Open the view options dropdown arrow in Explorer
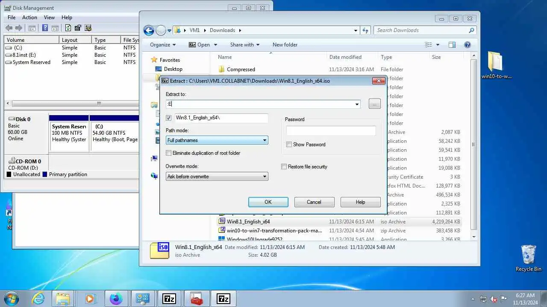The width and height of the screenshot is (547, 307). (438, 45)
